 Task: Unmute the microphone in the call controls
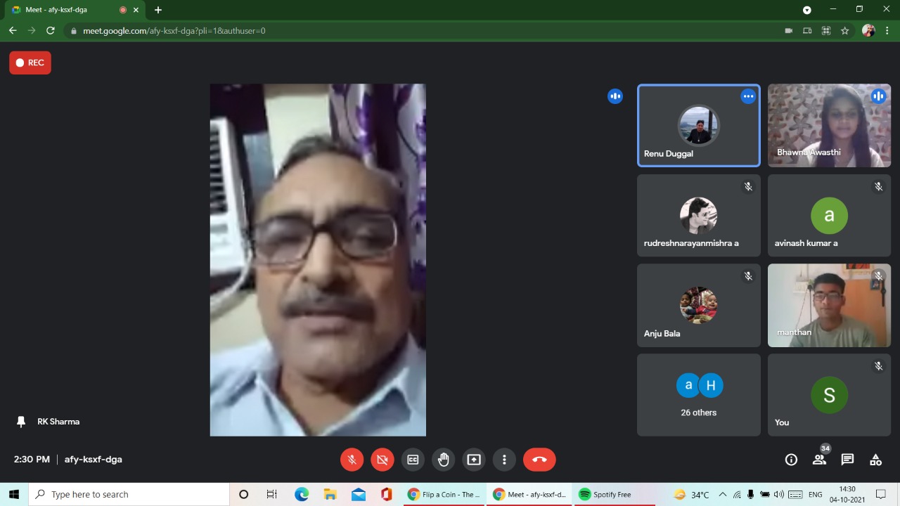[352, 460]
